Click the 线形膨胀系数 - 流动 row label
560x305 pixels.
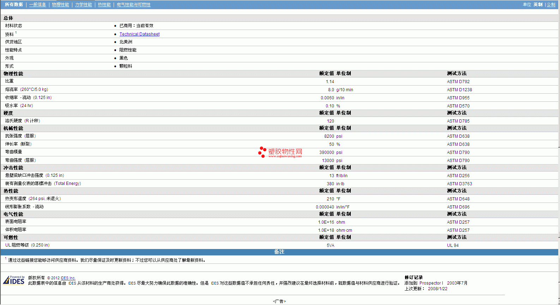point(24,207)
